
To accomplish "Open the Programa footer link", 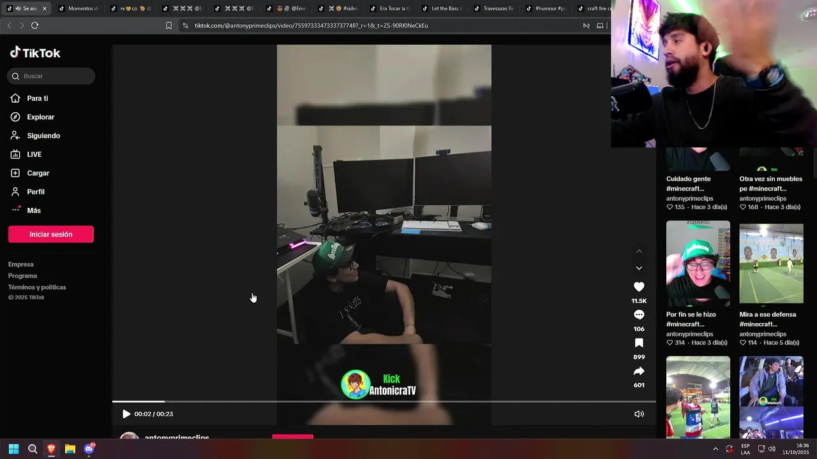I will tap(22, 275).
